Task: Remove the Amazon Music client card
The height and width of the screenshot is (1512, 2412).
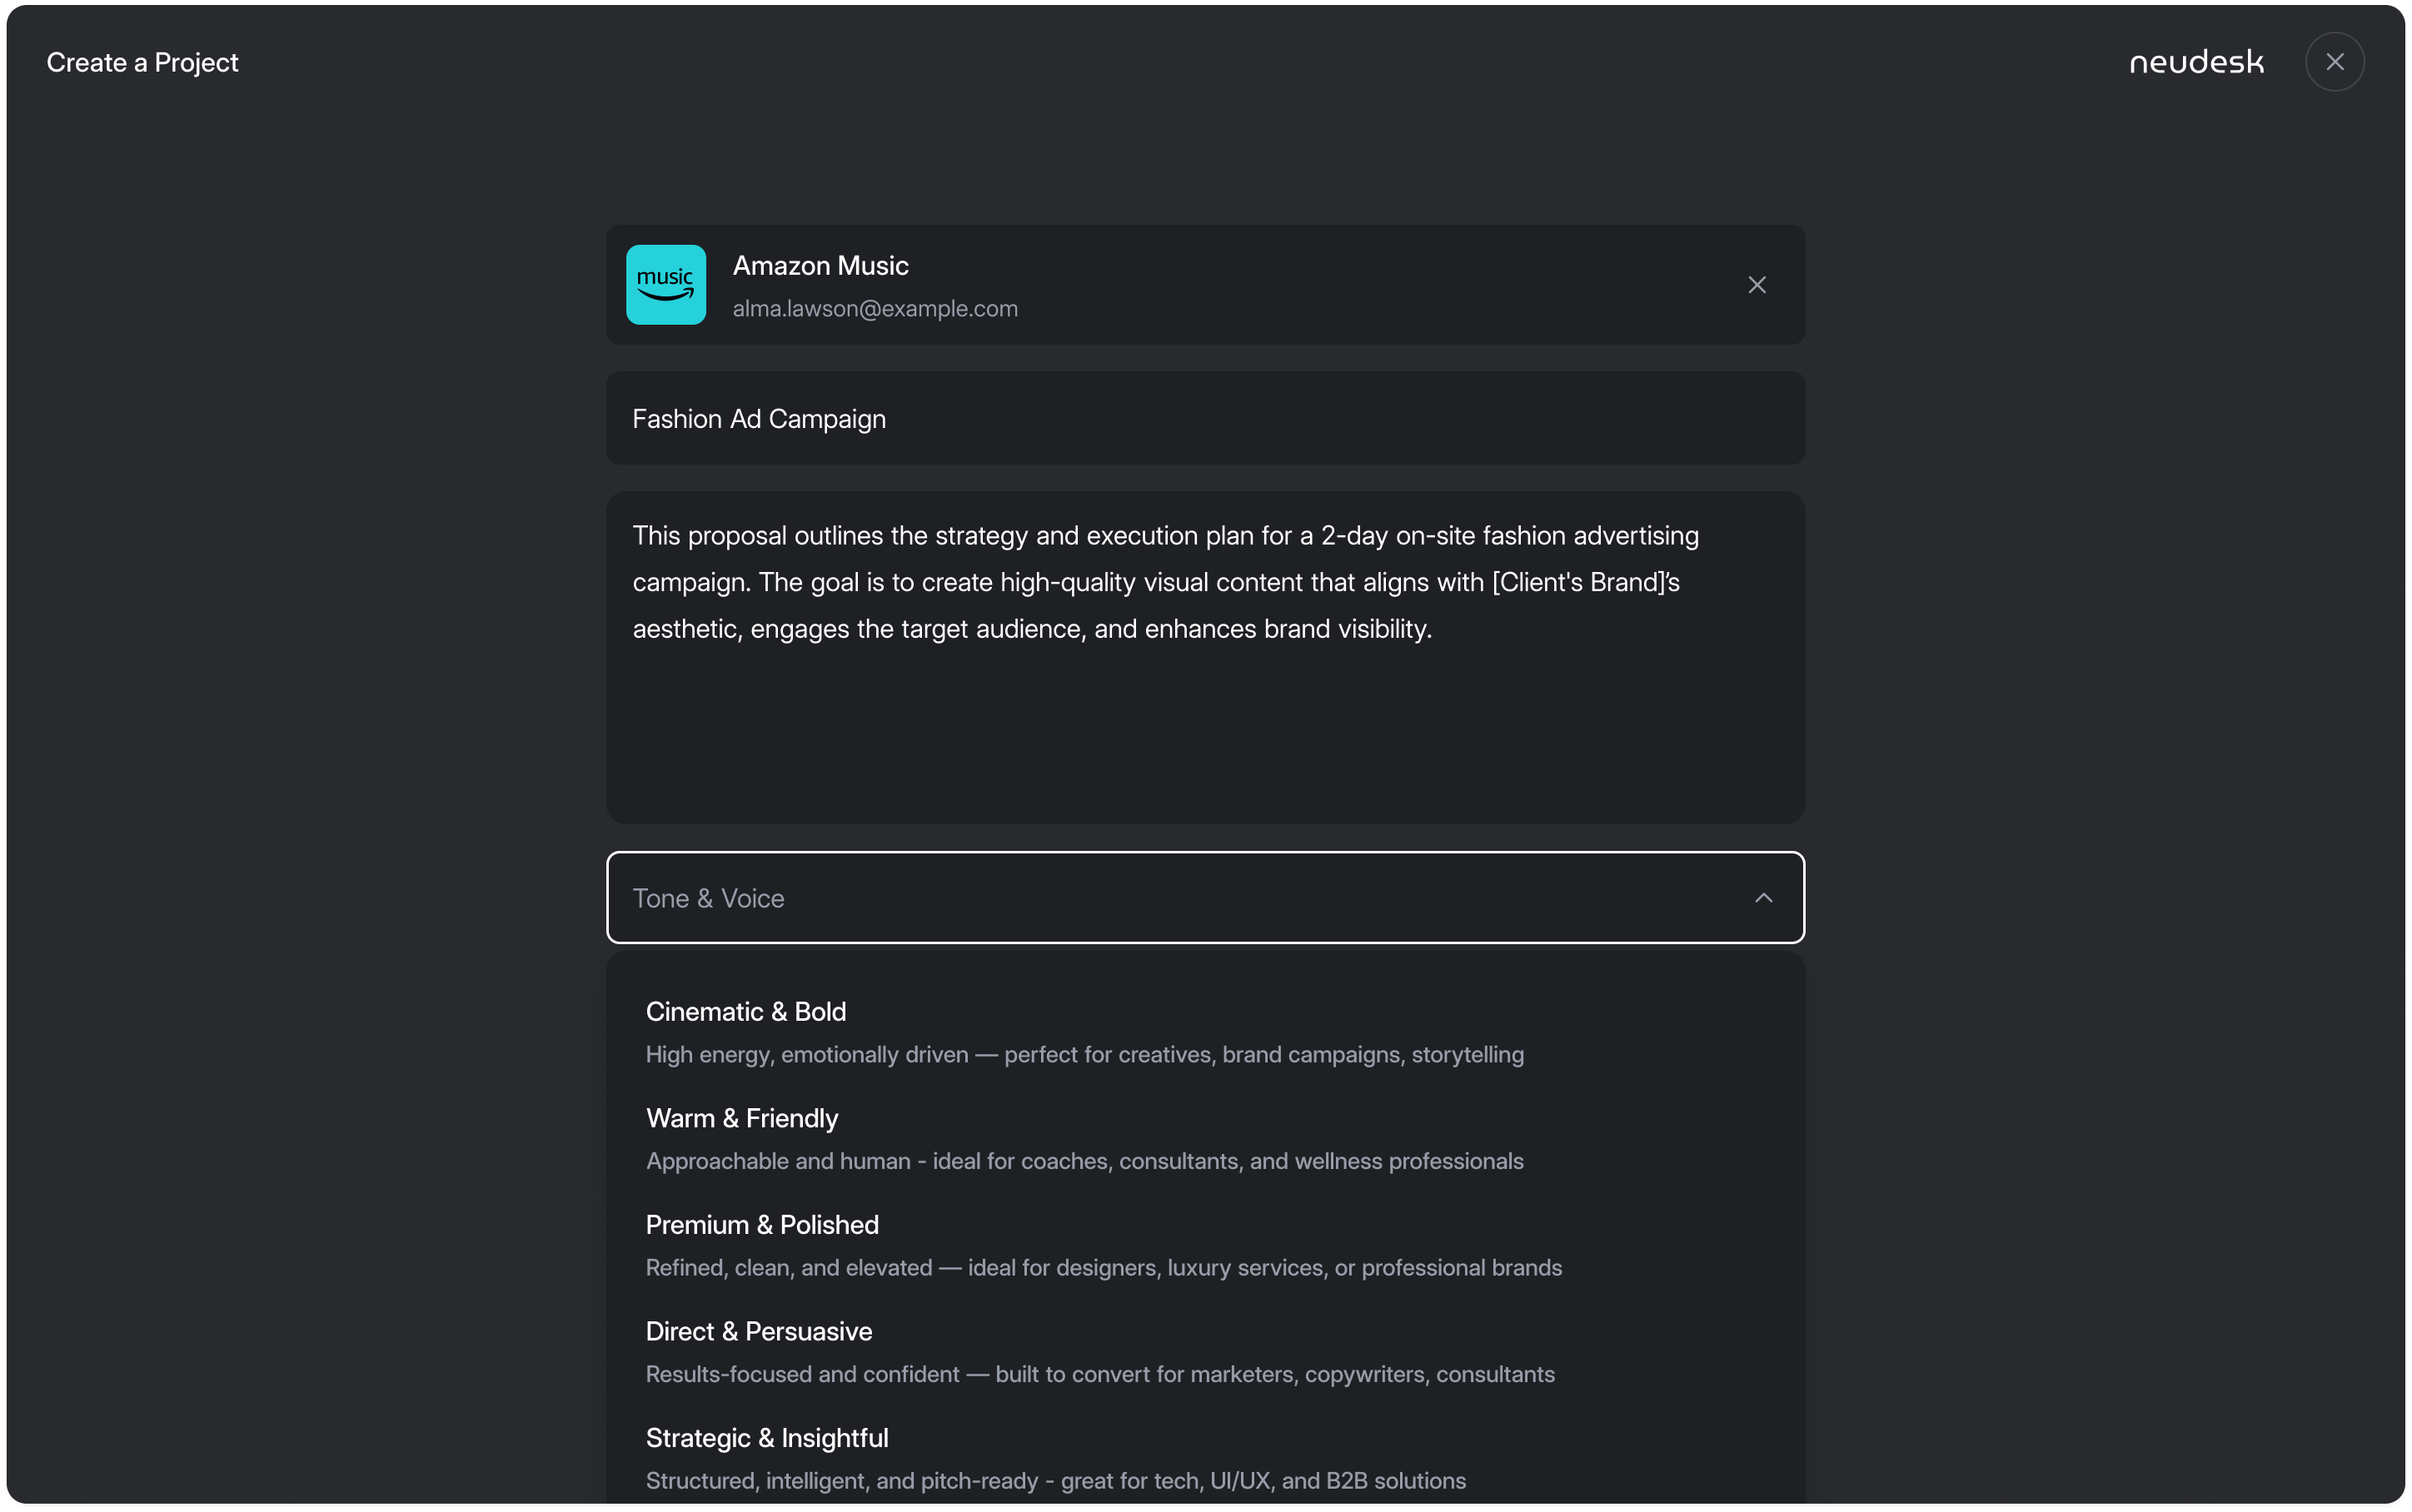Action: pyautogui.click(x=1757, y=284)
